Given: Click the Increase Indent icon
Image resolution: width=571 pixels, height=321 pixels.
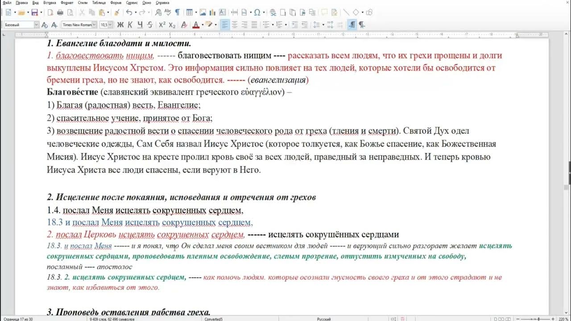Looking at the screenshot, I should pyautogui.click(x=295, y=25).
